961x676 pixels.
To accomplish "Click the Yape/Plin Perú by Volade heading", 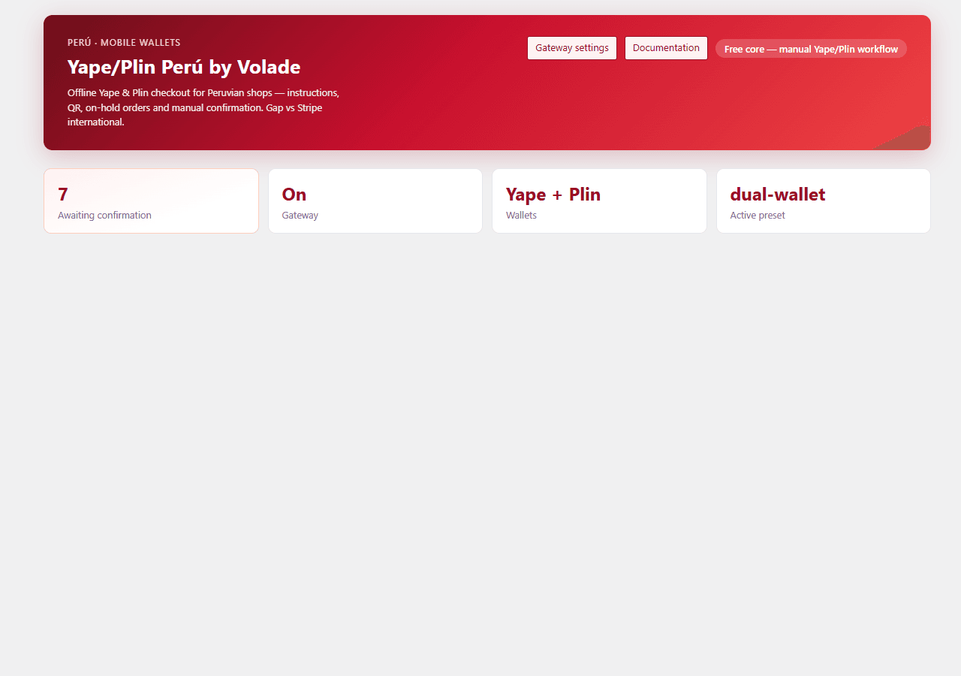I will pyautogui.click(x=184, y=67).
